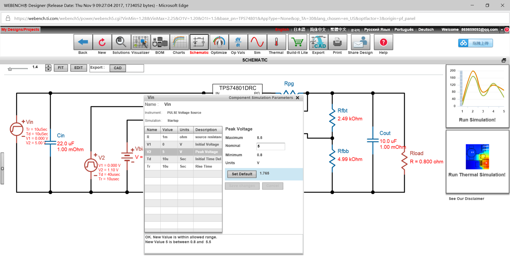Viewport: 510px width, 271px height.
Task: Open the Help question mark icon
Action: (383, 42)
